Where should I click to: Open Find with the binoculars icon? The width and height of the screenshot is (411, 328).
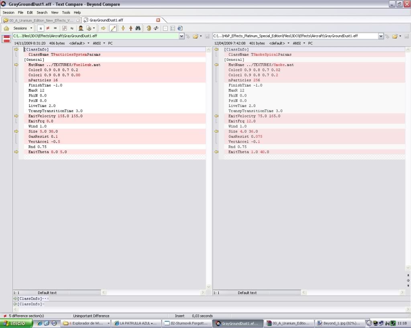pyautogui.click(x=138, y=28)
